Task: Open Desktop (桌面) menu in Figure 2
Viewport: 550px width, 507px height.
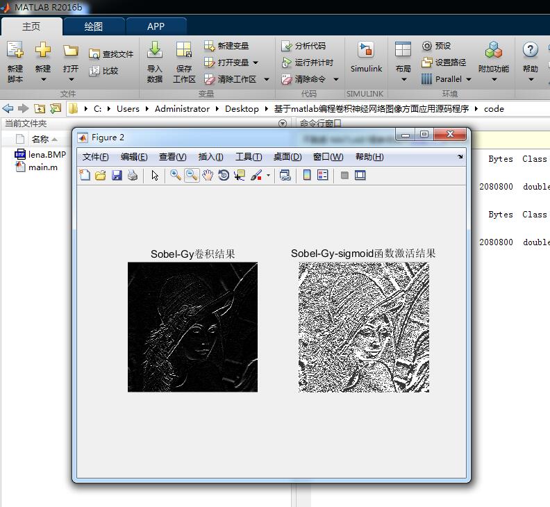Action: click(x=287, y=157)
